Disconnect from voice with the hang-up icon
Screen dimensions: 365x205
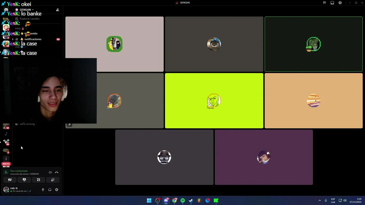[x=56, y=172]
